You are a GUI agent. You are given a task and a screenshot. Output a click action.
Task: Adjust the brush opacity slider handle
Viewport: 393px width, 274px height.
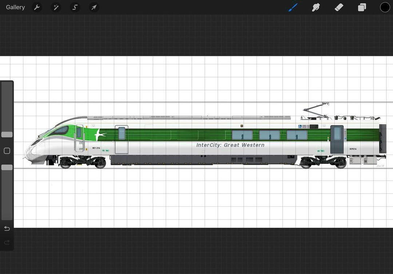[7, 168]
